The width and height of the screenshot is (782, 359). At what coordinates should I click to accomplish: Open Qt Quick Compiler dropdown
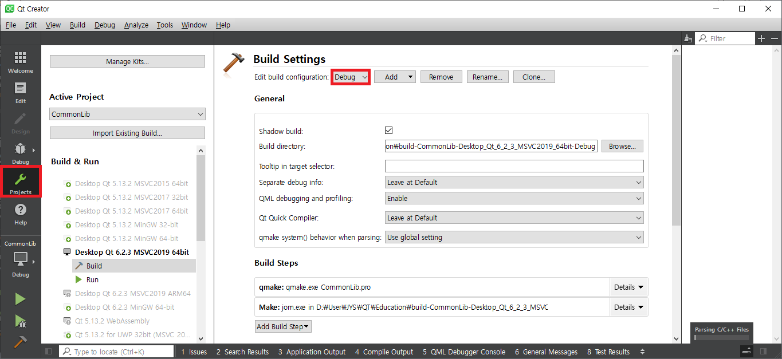click(x=514, y=218)
